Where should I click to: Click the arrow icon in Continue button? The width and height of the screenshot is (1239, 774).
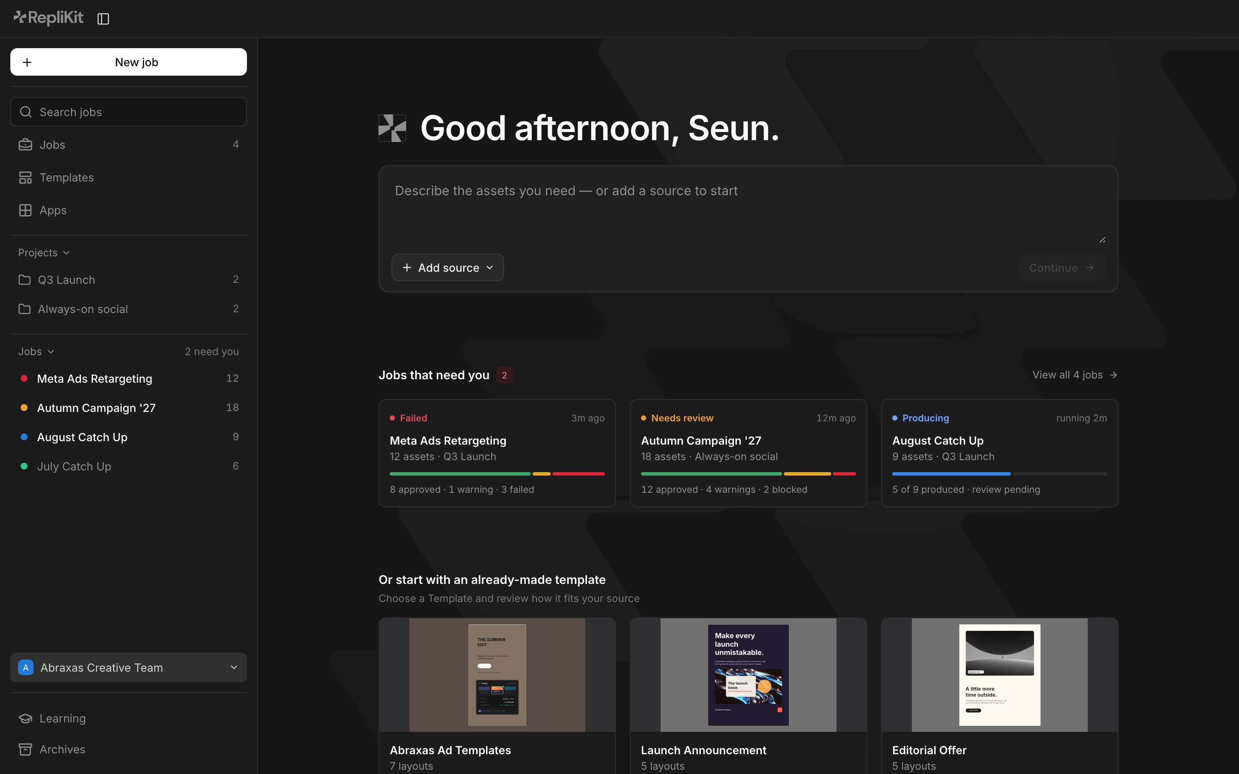click(x=1089, y=268)
